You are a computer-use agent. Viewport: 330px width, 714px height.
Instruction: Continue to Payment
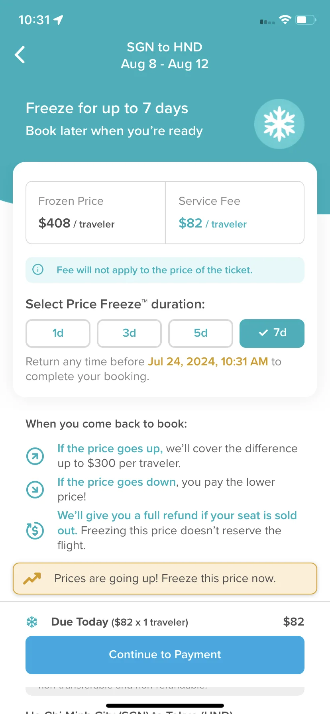165,655
